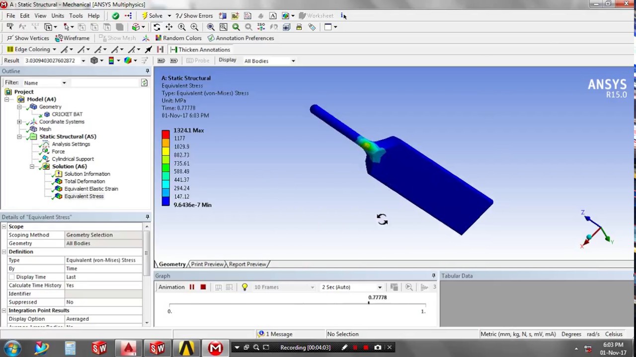Collapse the Geometry tree node
636x357 pixels.
[19, 107]
